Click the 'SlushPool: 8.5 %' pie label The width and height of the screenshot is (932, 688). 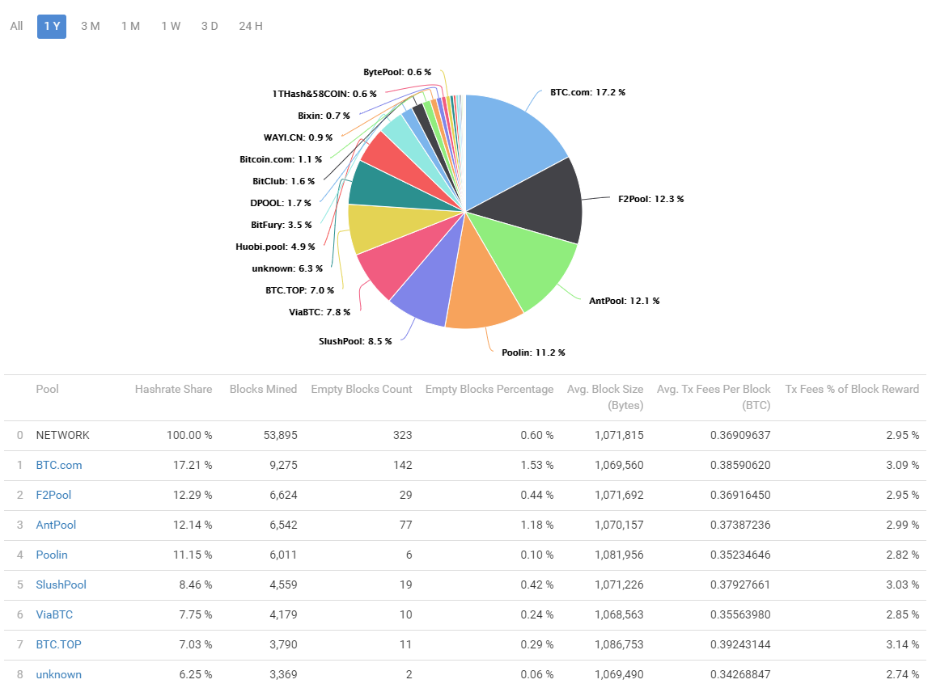[355, 341]
